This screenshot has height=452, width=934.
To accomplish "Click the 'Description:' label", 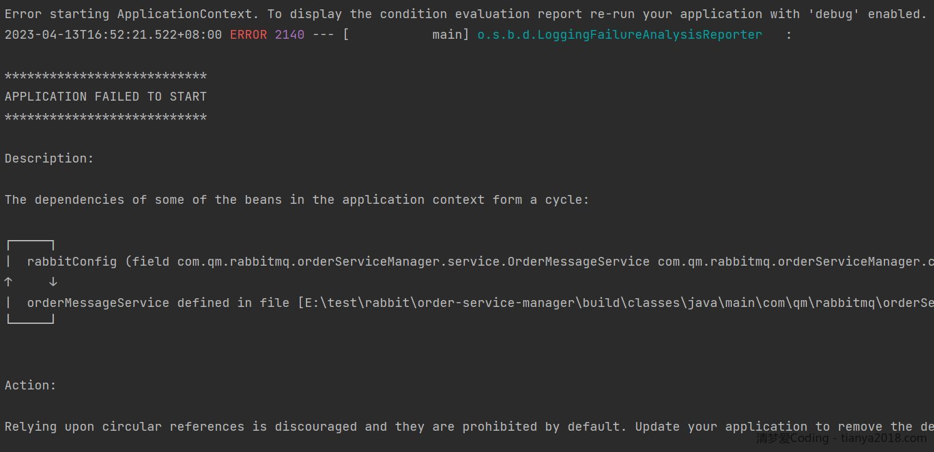I will [49, 158].
